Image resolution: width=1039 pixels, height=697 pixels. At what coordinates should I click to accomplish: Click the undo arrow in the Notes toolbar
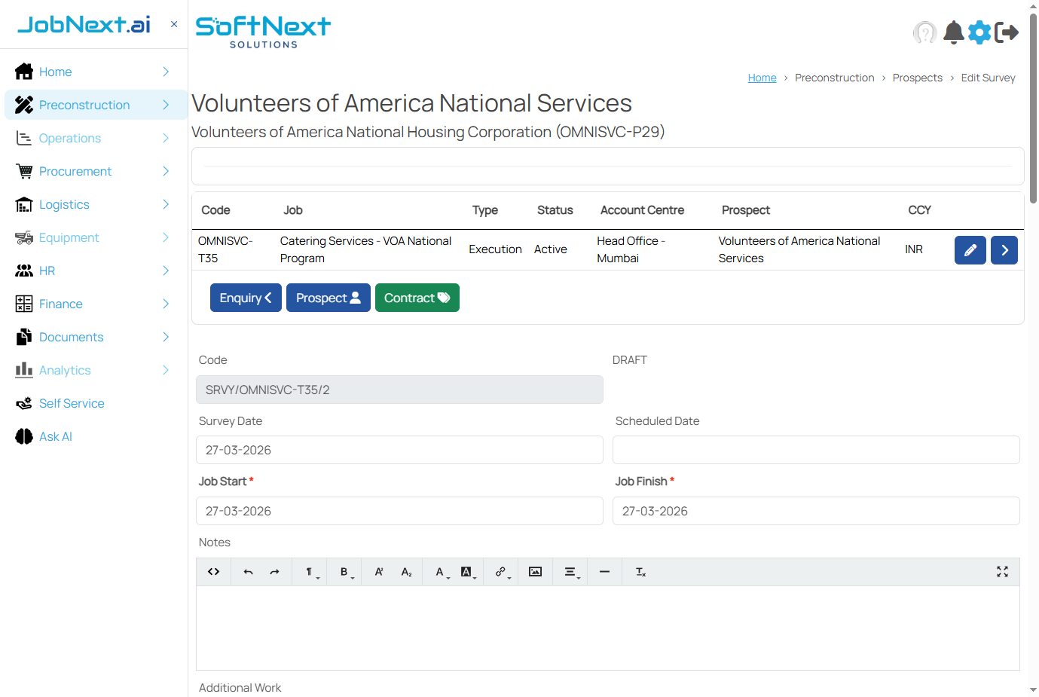pyautogui.click(x=248, y=571)
